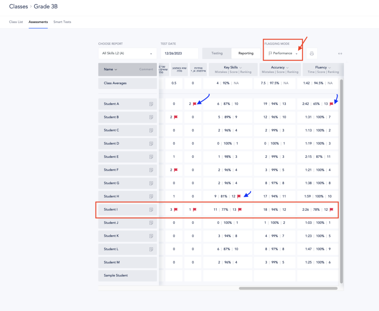Click Student M comment note icon
The width and height of the screenshot is (379, 311).
click(151, 263)
